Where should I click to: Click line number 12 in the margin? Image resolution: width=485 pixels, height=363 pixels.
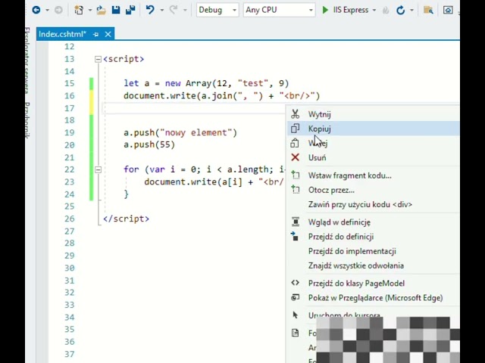(x=69, y=47)
